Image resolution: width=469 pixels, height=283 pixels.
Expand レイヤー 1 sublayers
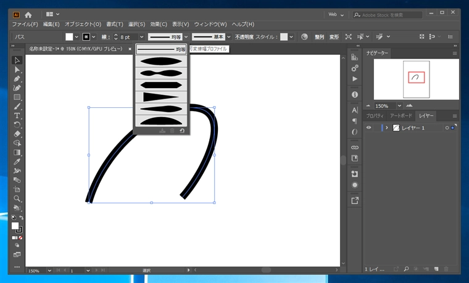[387, 128]
